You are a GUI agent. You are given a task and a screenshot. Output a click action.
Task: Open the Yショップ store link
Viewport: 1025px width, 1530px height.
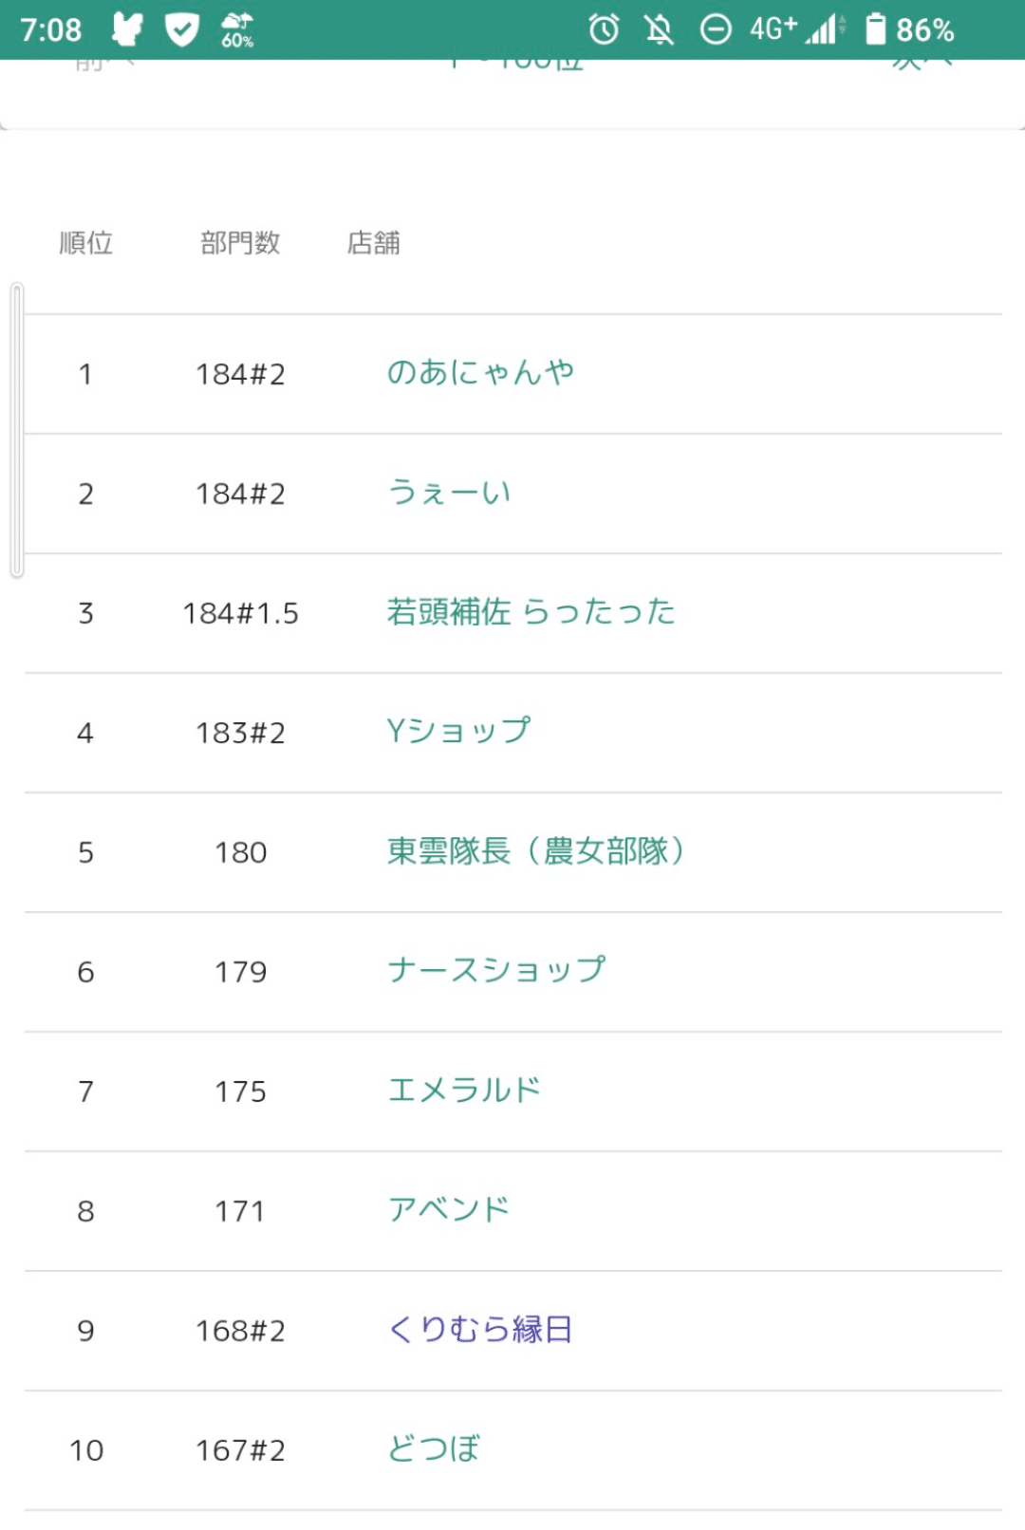(458, 732)
